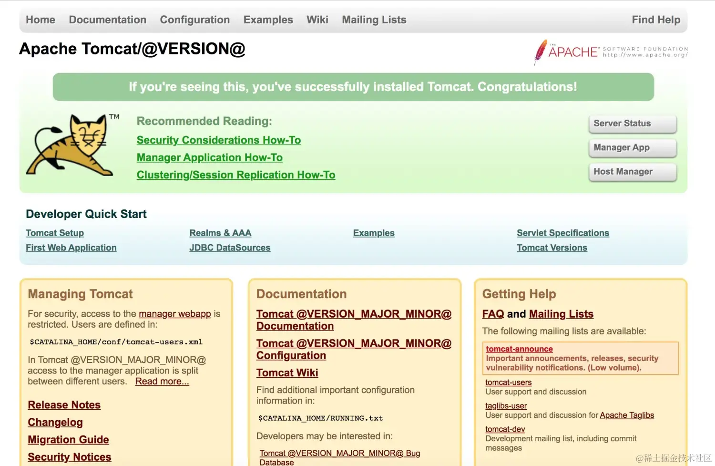Open the tomcat-users mailing list link
Image resolution: width=715 pixels, height=466 pixels.
click(508, 383)
